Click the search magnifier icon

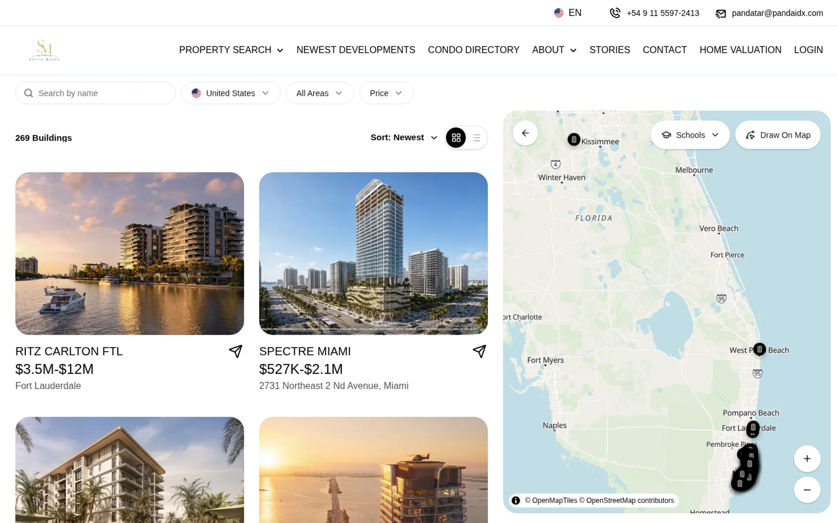[28, 93]
